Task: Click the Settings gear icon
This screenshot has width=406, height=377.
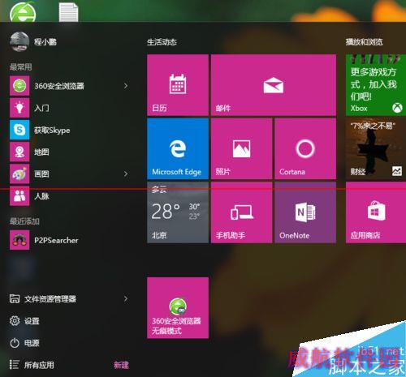Action: (x=15, y=321)
